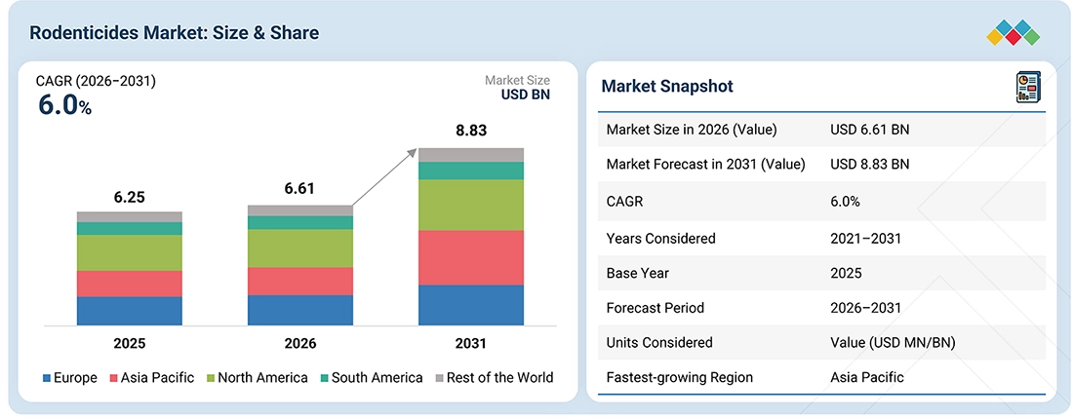Screen dimensions: 1073x418
Task: Click the Units Considered row label
Action: tap(659, 343)
